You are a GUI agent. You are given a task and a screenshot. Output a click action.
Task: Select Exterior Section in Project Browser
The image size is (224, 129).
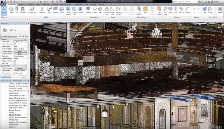pyautogui.click(x=15, y=110)
